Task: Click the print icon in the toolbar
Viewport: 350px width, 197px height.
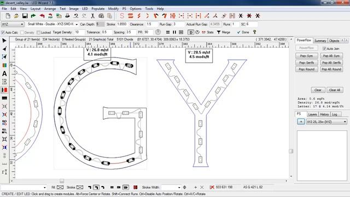Action: coord(67,16)
